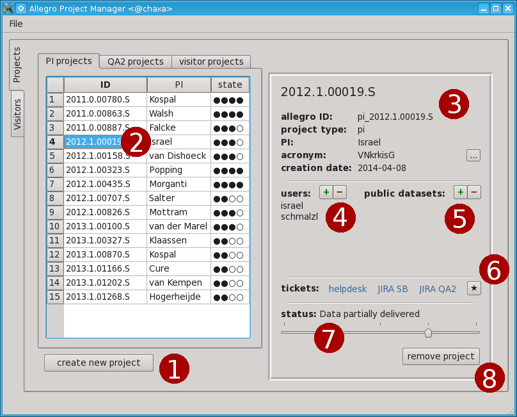Click state dots for Salter row
517x417 pixels.
tap(228, 199)
